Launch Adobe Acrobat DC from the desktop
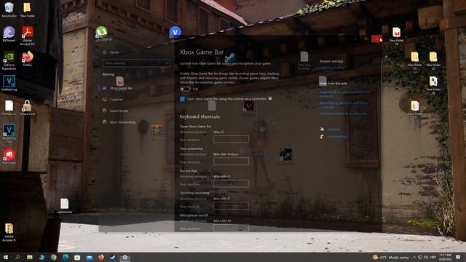Image resolution: width=466 pixels, height=262 pixels. (x=28, y=36)
